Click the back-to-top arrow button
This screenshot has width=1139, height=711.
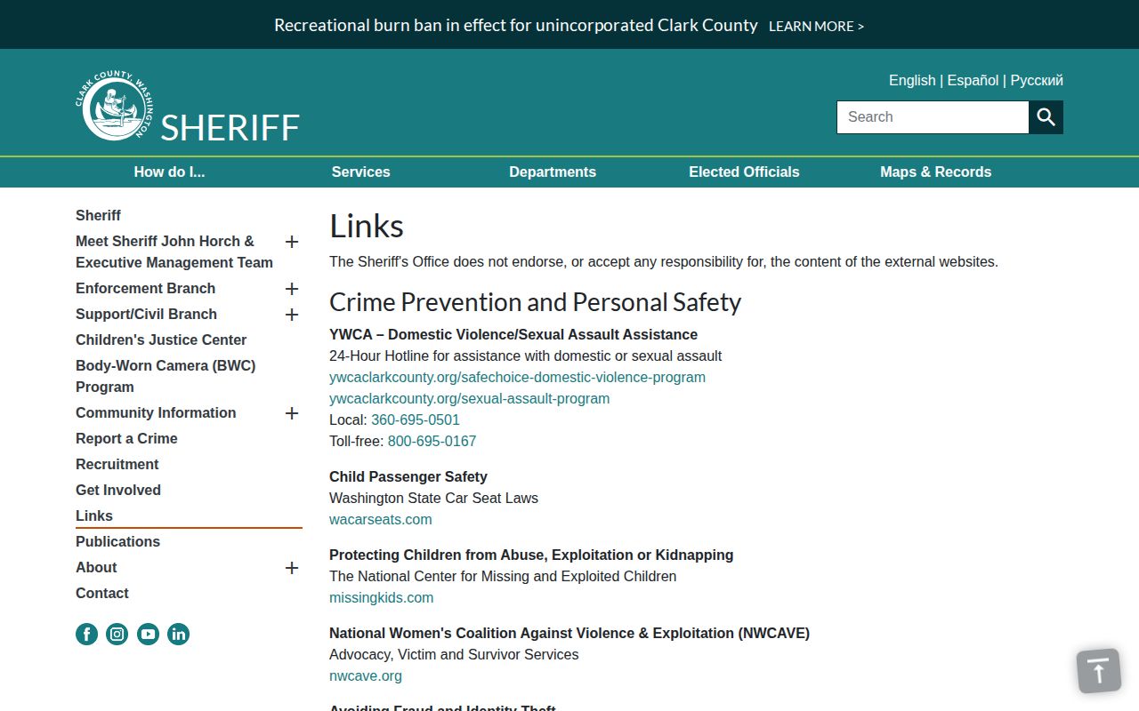point(1099,671)
